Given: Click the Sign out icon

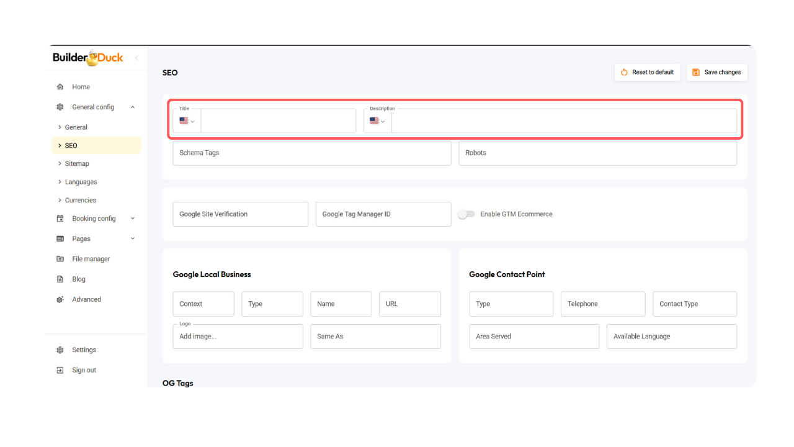Looking at the screenshot, I should pyautogui.click(x=60, y=370).
